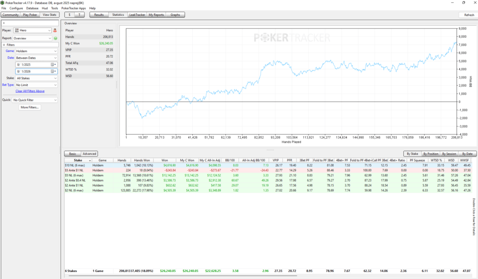
Task: Open the More Filters button
Action: coord(29,107)
